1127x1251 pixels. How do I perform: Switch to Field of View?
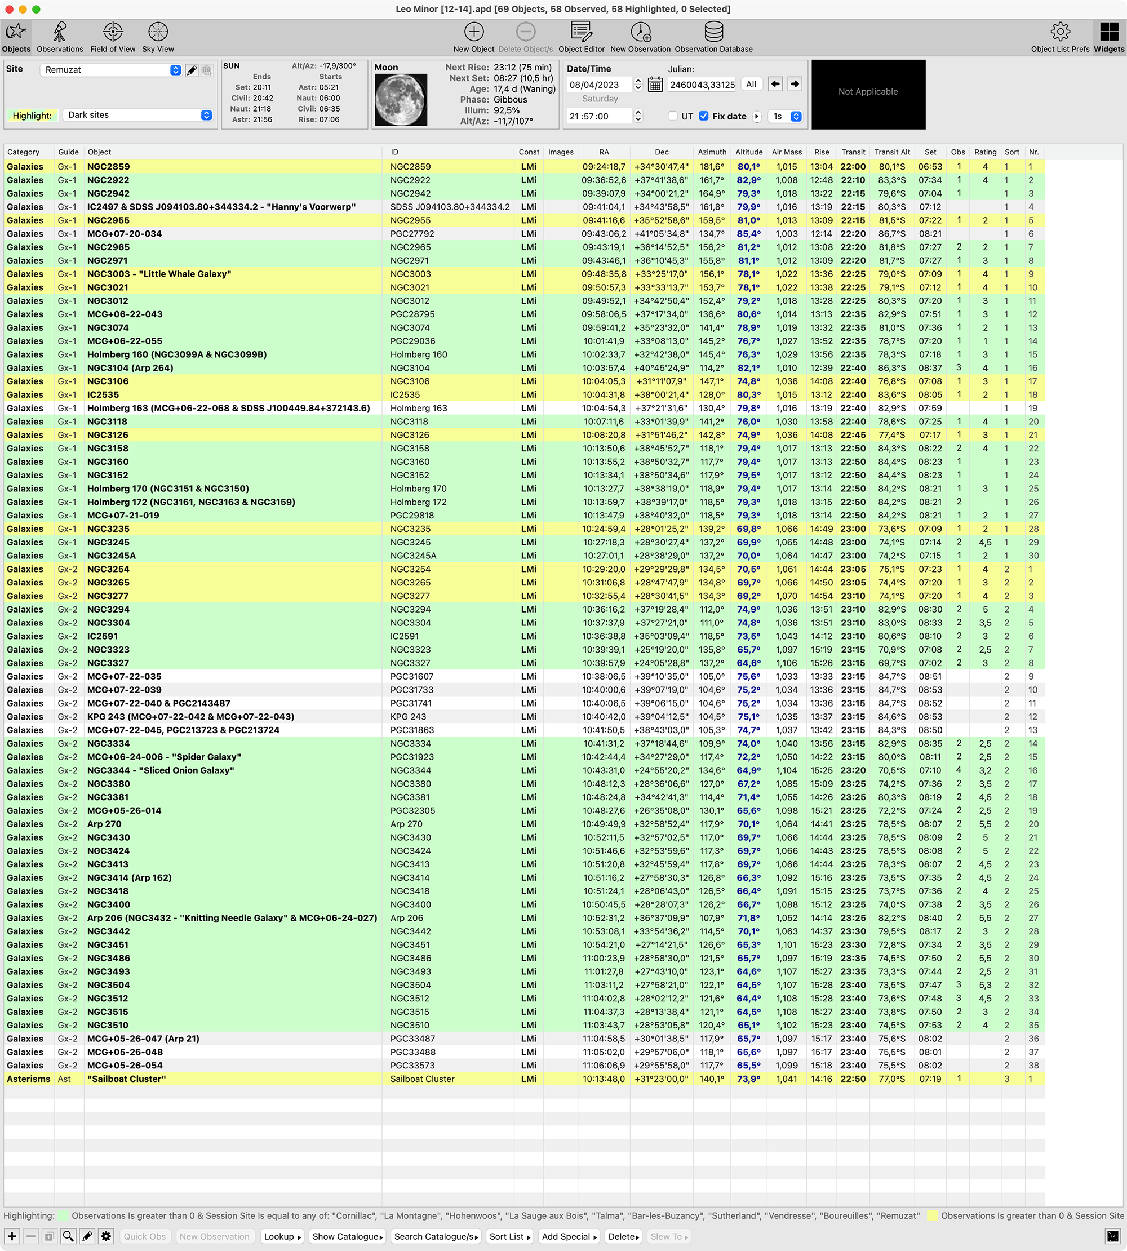pos(113,37)
